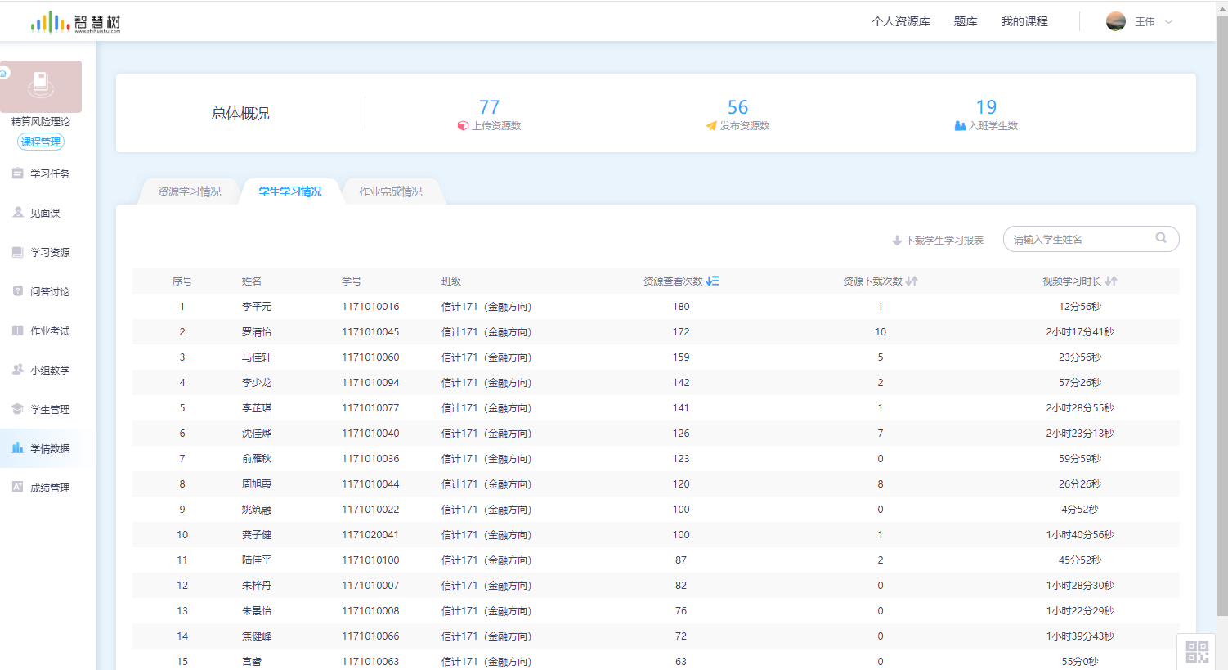1228x670 pixels.
Task: Click the magnifier icon in the search box
Action: pyautogui.click(x=1161, y=237)
